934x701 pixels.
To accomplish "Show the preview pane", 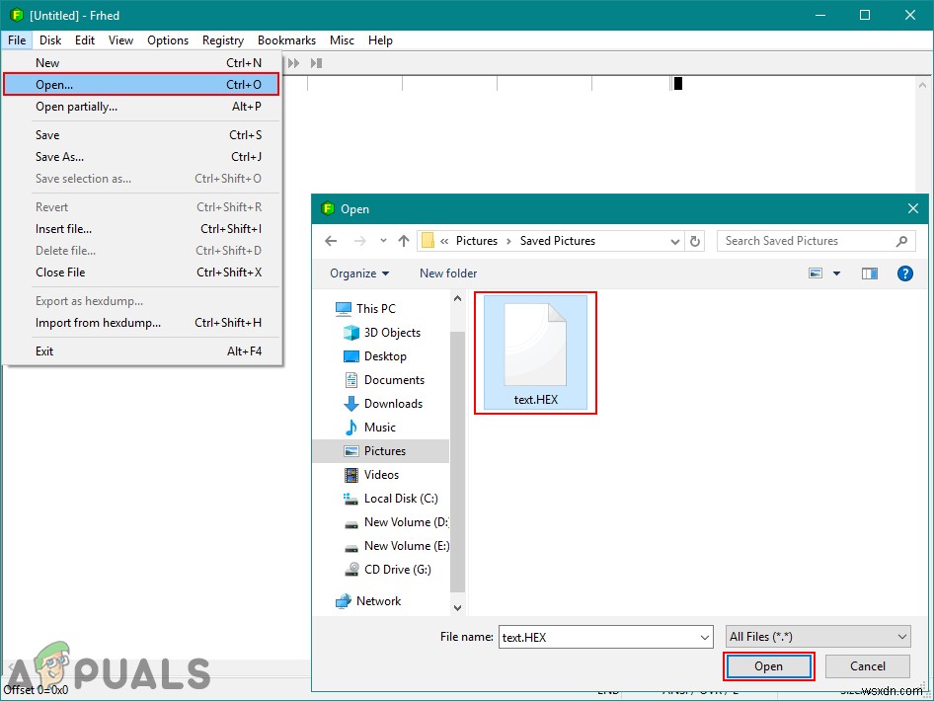I will click(x=869, y=273).
